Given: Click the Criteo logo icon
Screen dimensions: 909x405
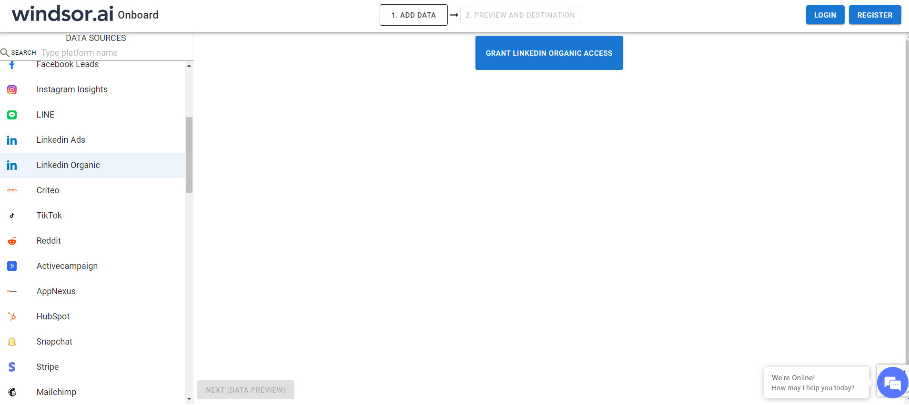Looking at the screenshot, I should coord(12,190).
